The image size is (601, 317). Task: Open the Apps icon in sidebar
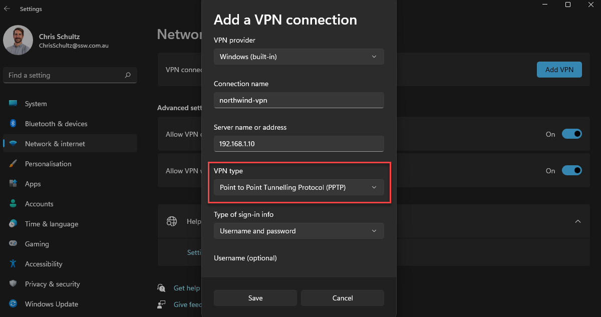[14, 184]
